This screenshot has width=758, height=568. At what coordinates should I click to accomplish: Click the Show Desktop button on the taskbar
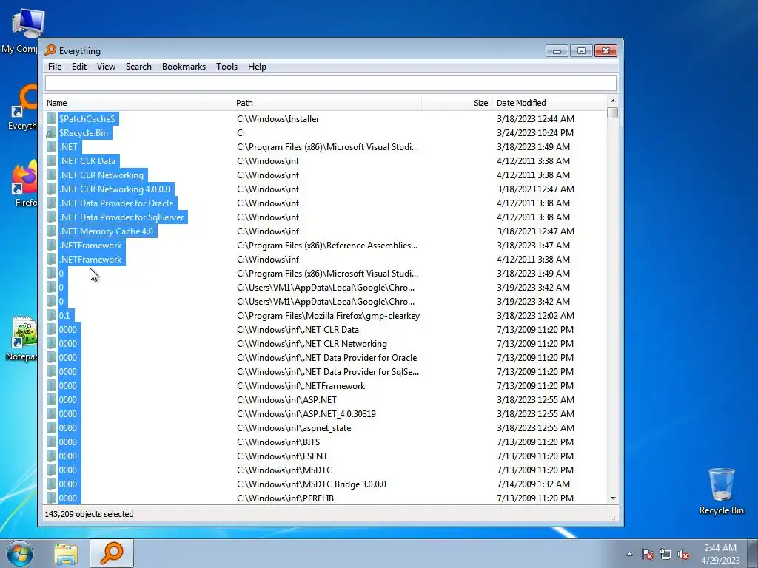pyautogui.click(x=753, y=553)
